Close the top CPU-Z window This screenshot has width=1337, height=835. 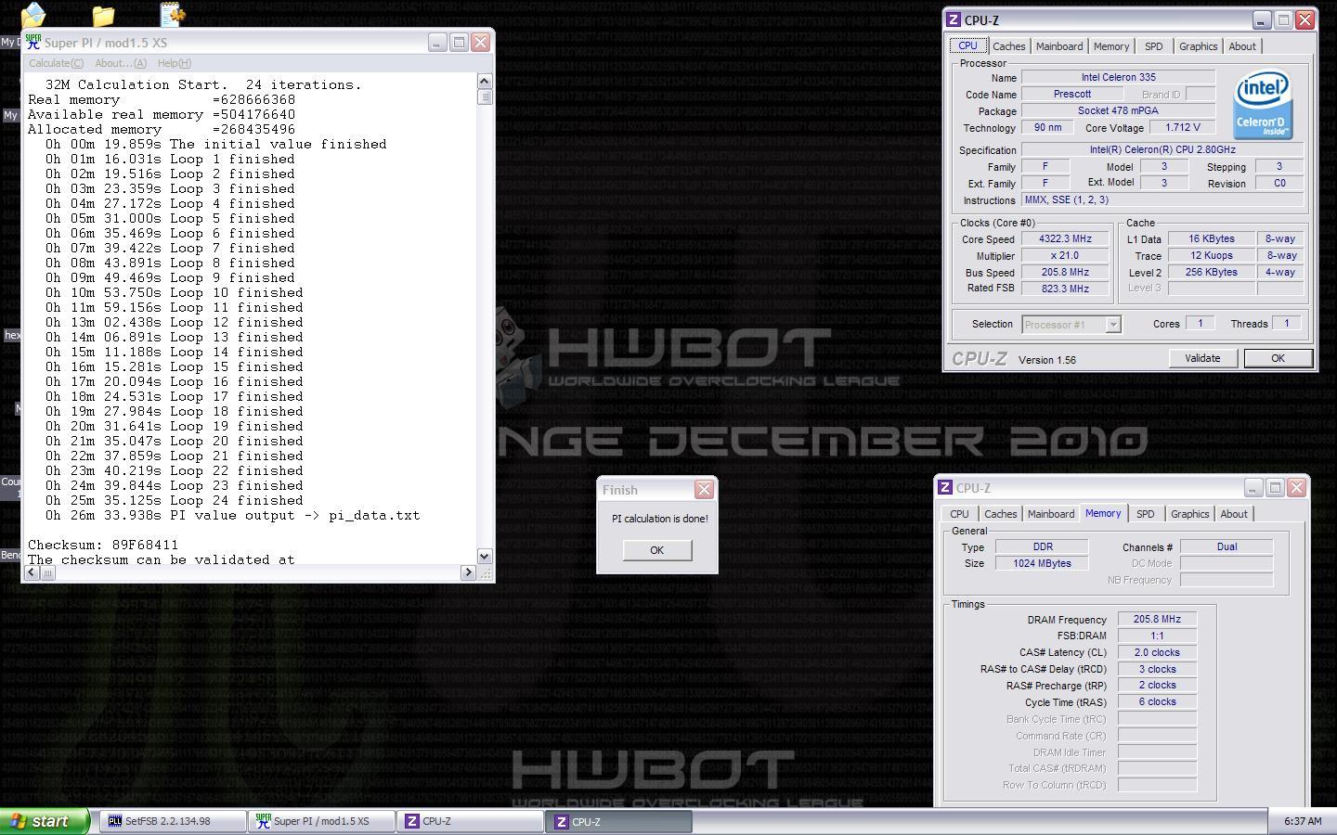pos(1305,19)
